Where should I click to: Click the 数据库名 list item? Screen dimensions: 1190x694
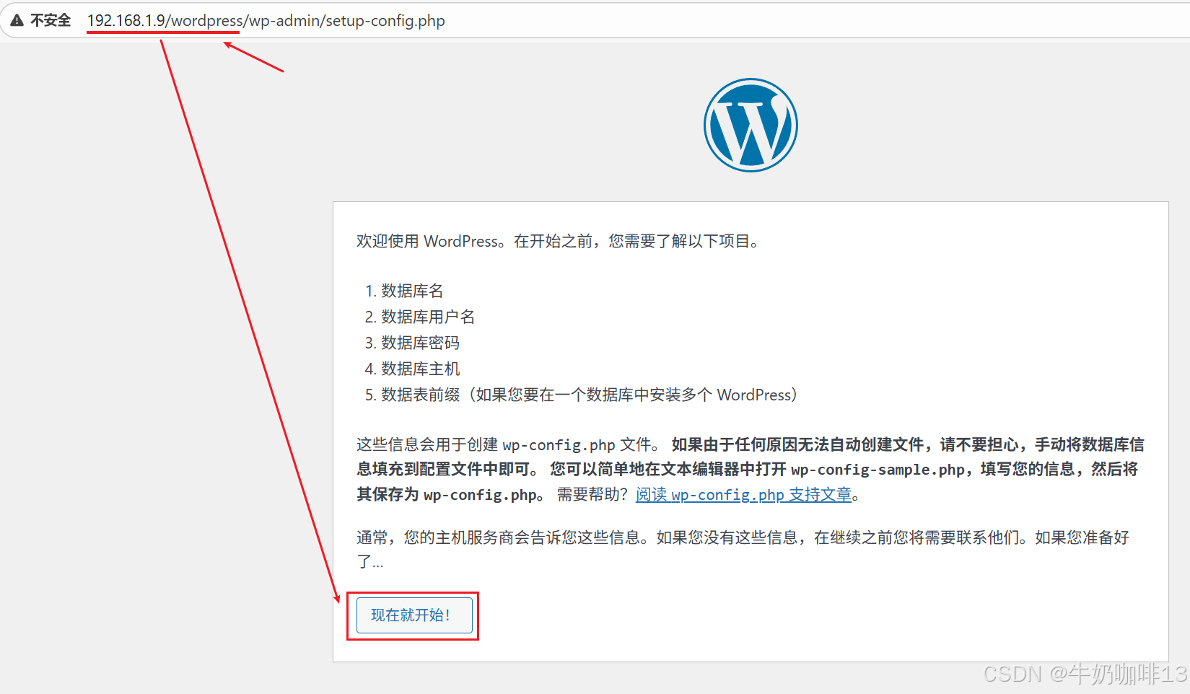pyautogui.click(x=412, y=291)
